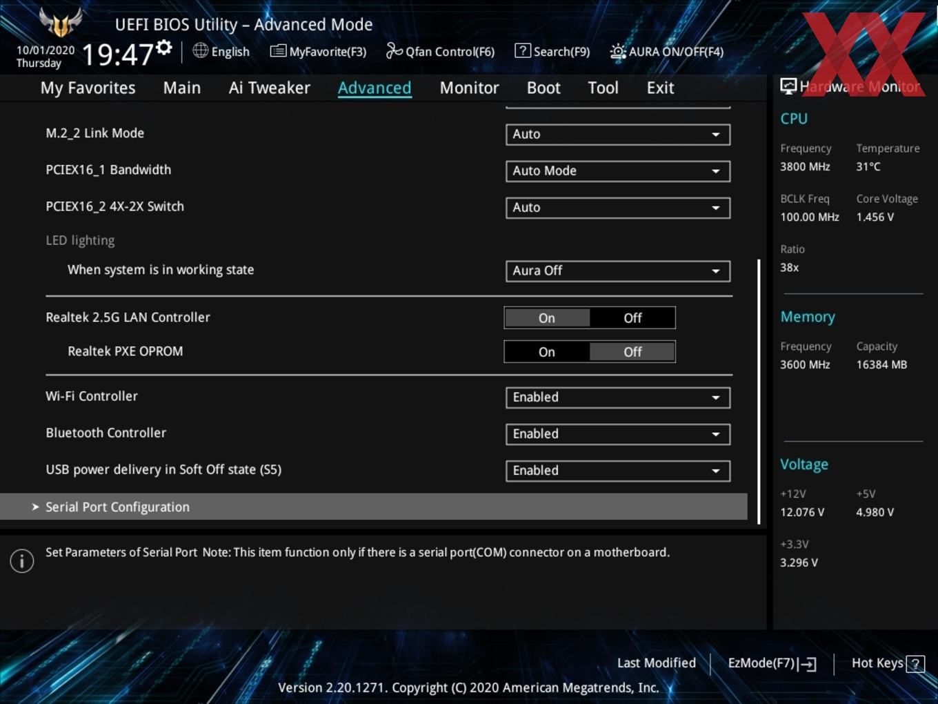Open the Wi-Fi Controller dropdown
The image size is (938, 704).
pyautogui.click(x=618, y=398)
